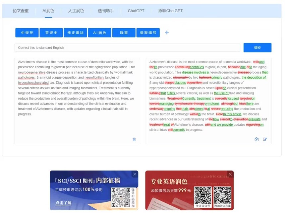Click the 添加微信咨询 QR code

coord(222,195)
